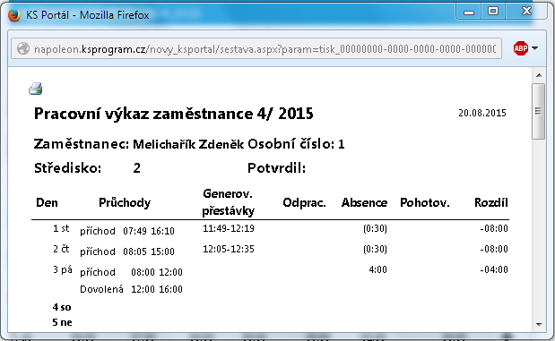Click the day cell '3 pá'
The height and width of the screenshot is (341, 555).
click(x=62, y=269)
